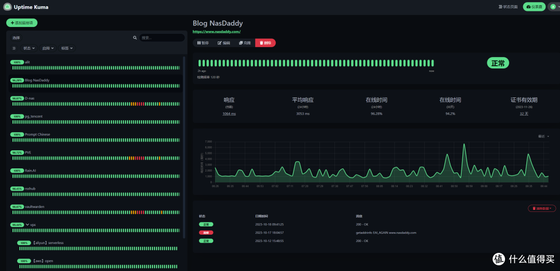Open the 状态页面 status pages menu

point(508,7)
